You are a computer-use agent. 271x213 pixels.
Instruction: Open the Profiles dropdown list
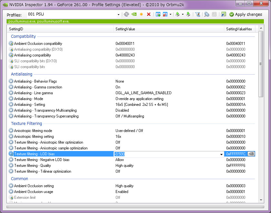(118, 15)
